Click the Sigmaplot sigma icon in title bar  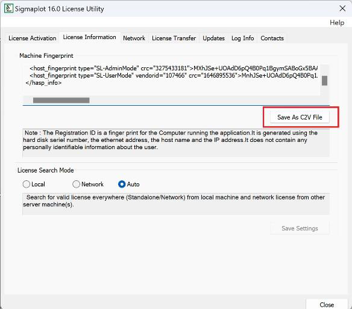(x=8, y=9)
